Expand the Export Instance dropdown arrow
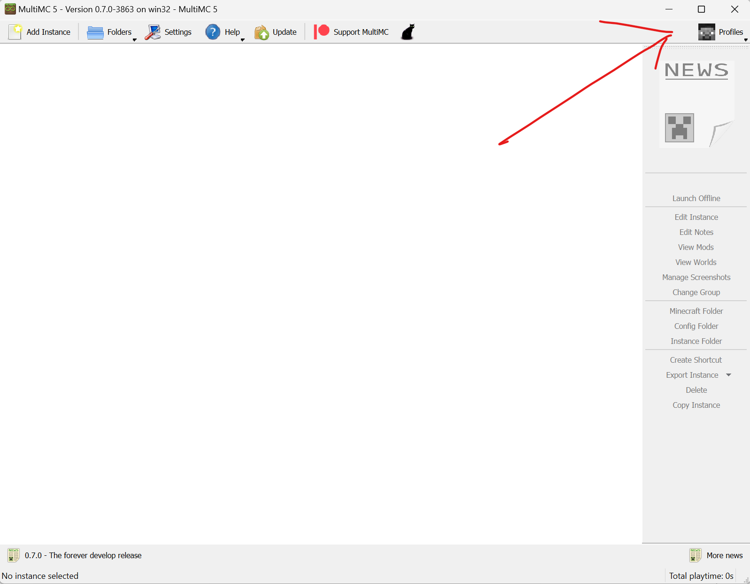Viewport: 750px width, 584px height. [x=729, y=375]
